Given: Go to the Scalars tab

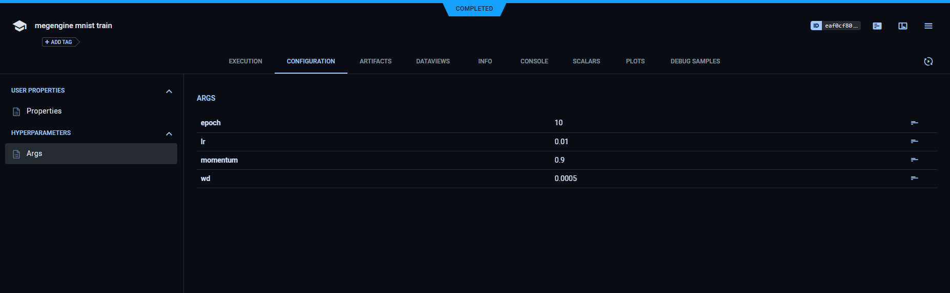Looking at the screenshot, I should pos(586,61).
